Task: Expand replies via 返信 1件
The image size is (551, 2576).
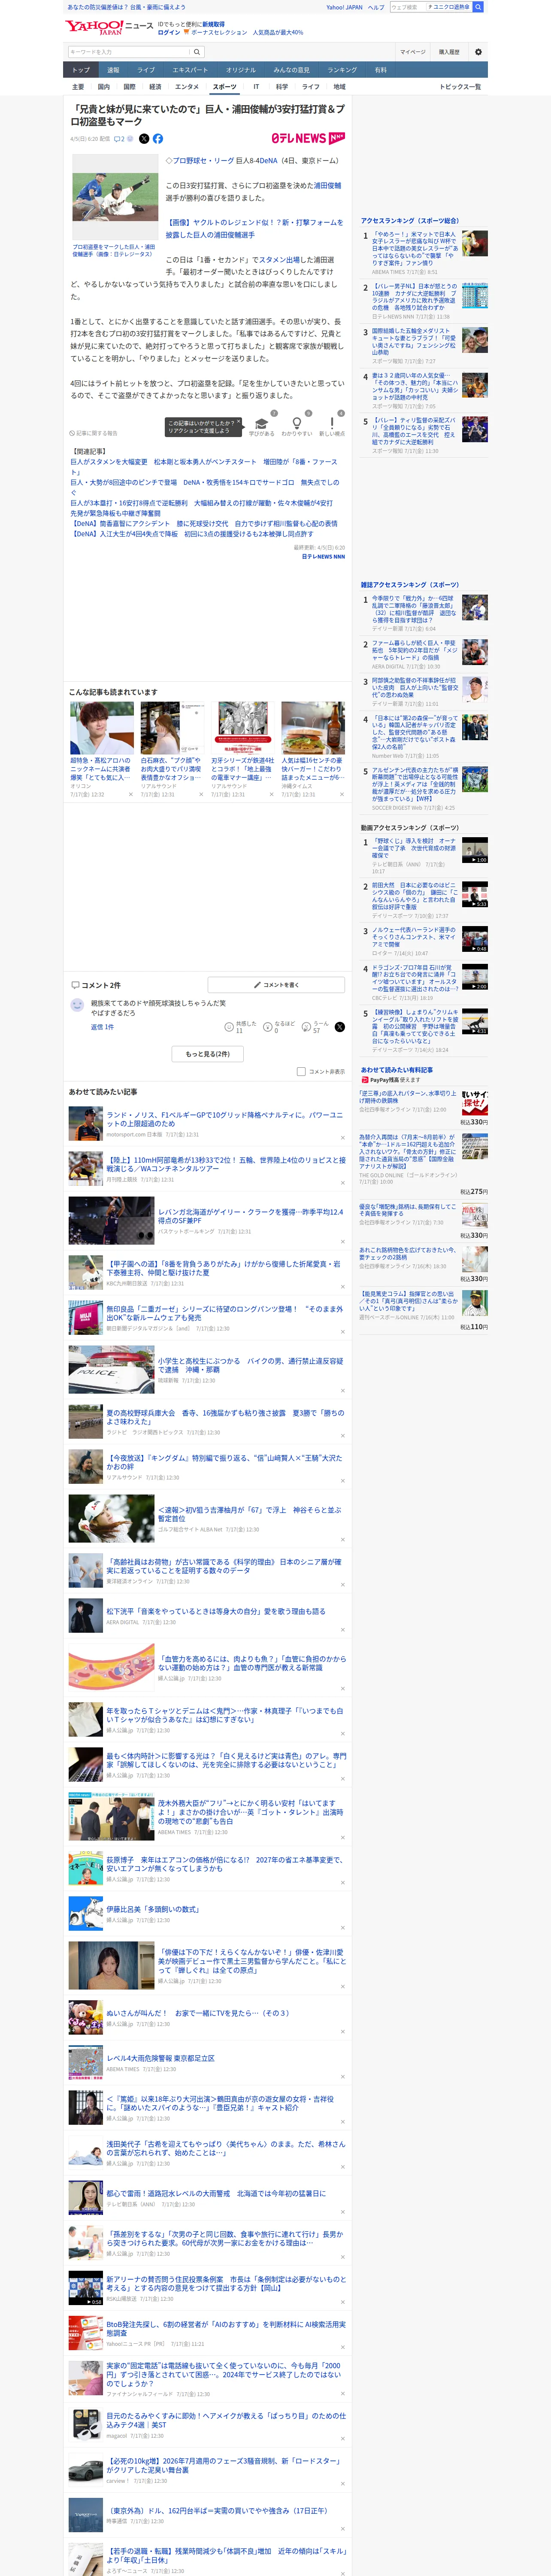Action: point(102,1027)
